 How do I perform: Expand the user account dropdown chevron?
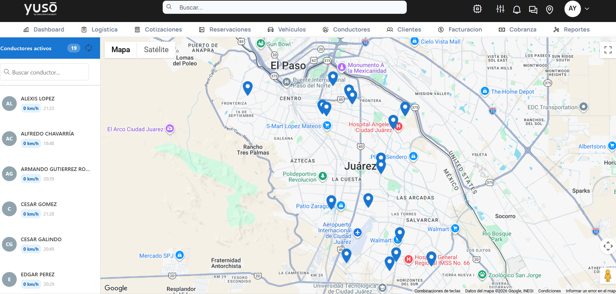(587, 9)
